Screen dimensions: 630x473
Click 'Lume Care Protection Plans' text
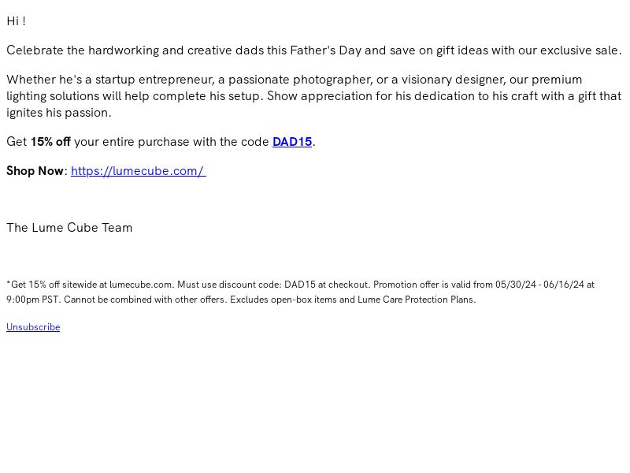click(416, 300)
